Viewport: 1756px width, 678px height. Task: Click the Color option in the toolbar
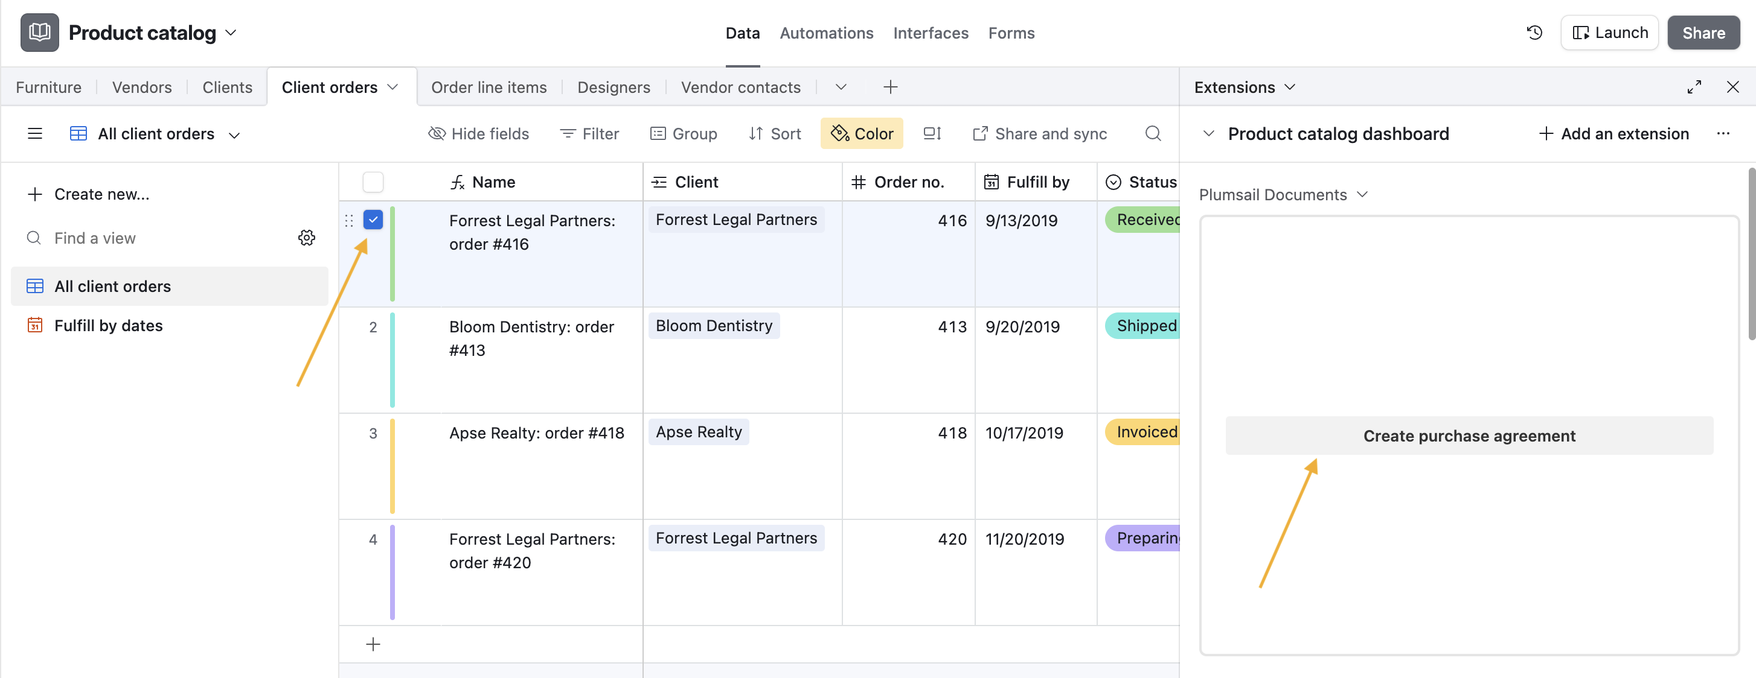[862, 133]
